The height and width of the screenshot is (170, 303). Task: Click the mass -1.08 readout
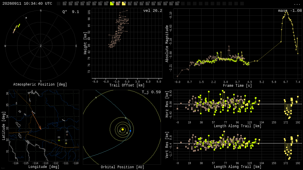click(x=290, y=11)
